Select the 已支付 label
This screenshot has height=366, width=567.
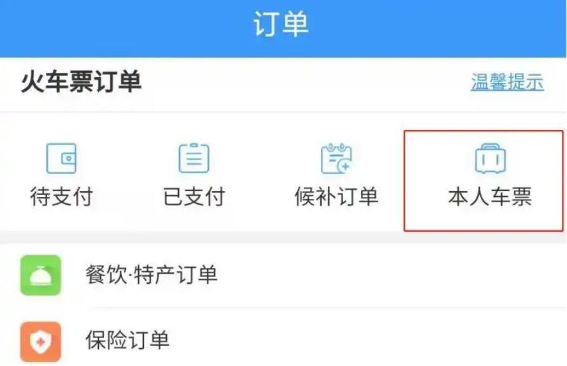194,197
